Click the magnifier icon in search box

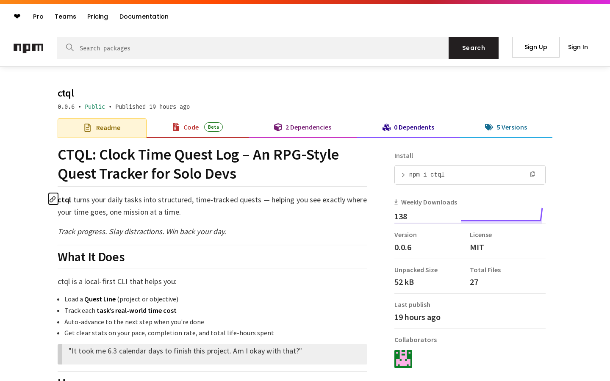click(x=70, y=47)
